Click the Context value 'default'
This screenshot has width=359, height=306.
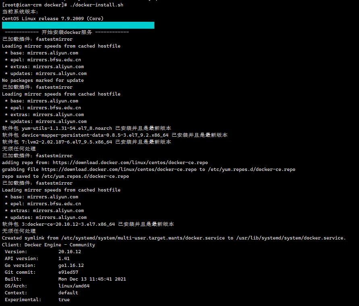(x=68, y=293)
